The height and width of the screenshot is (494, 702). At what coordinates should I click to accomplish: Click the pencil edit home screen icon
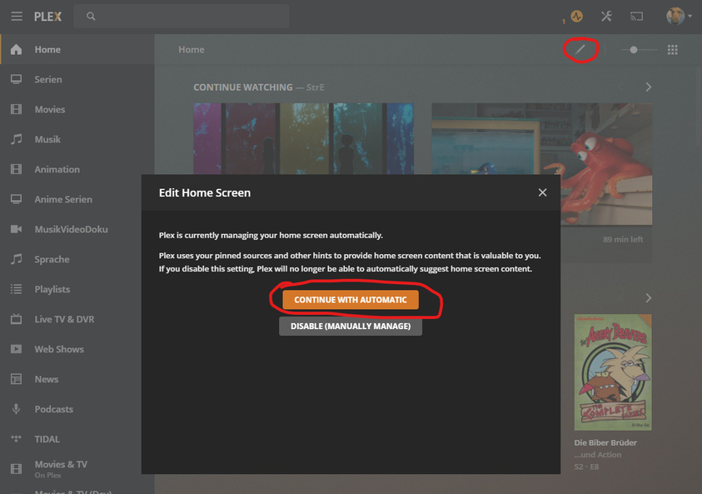580,49
